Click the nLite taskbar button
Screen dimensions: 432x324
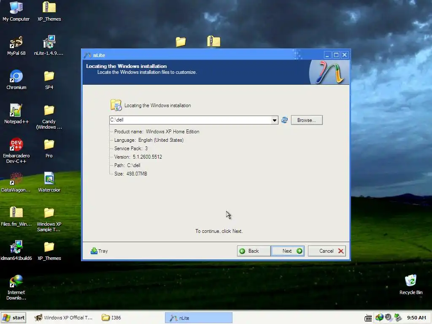click(x=199, y=318)
